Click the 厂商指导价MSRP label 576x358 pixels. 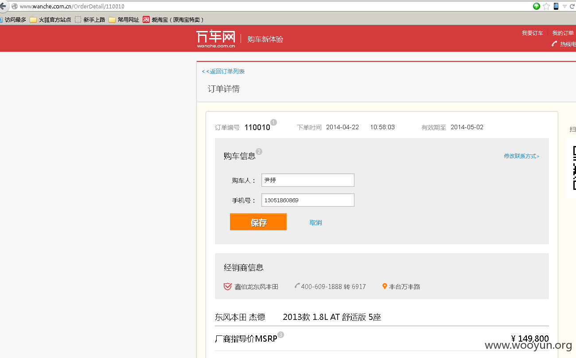(x=246, y=339)
